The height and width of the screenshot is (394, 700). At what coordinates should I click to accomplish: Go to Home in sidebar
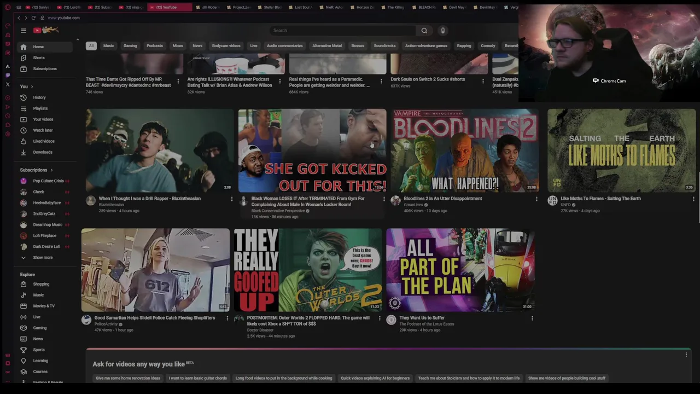(44, 47)
